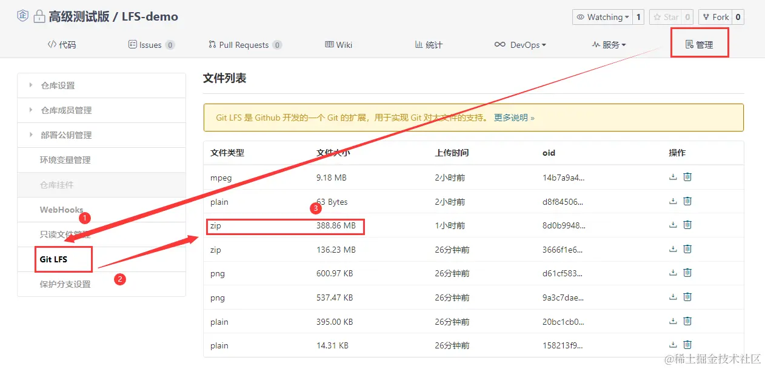Click the 9.18 MB size cell
The image size is (765, 369).
click(332, 178)
